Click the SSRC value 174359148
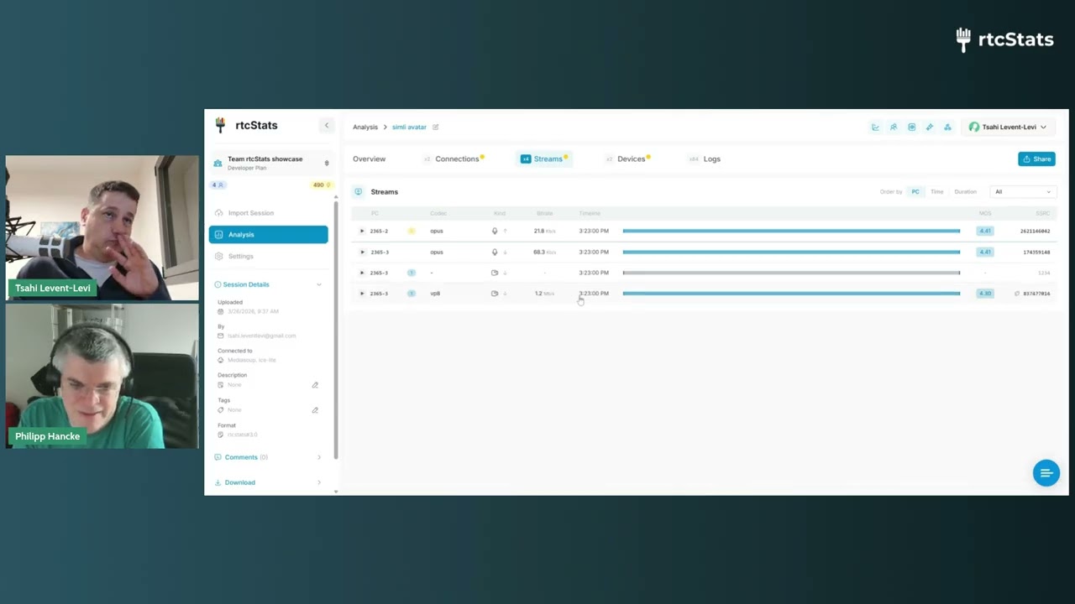Viewport: 1075px width, 604px height. pyautogui.click(x=1036, y=252)
